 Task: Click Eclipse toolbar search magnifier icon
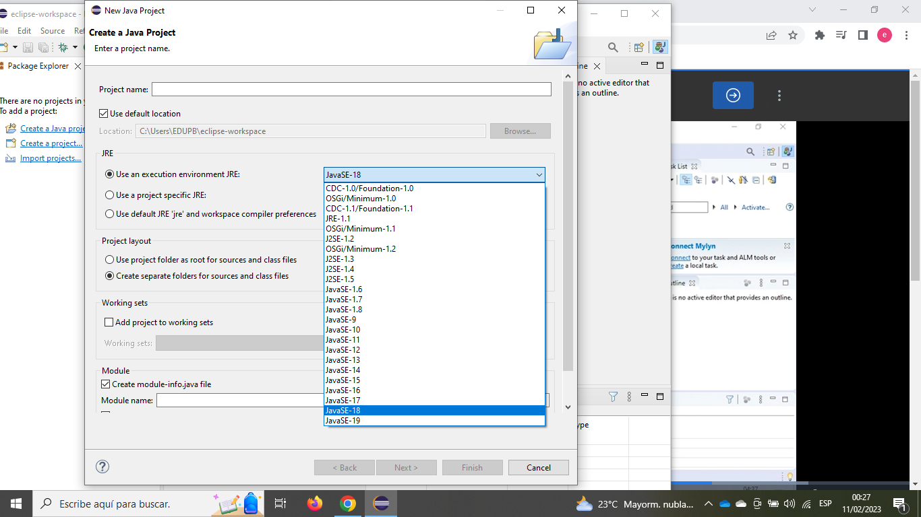(613, 47)
